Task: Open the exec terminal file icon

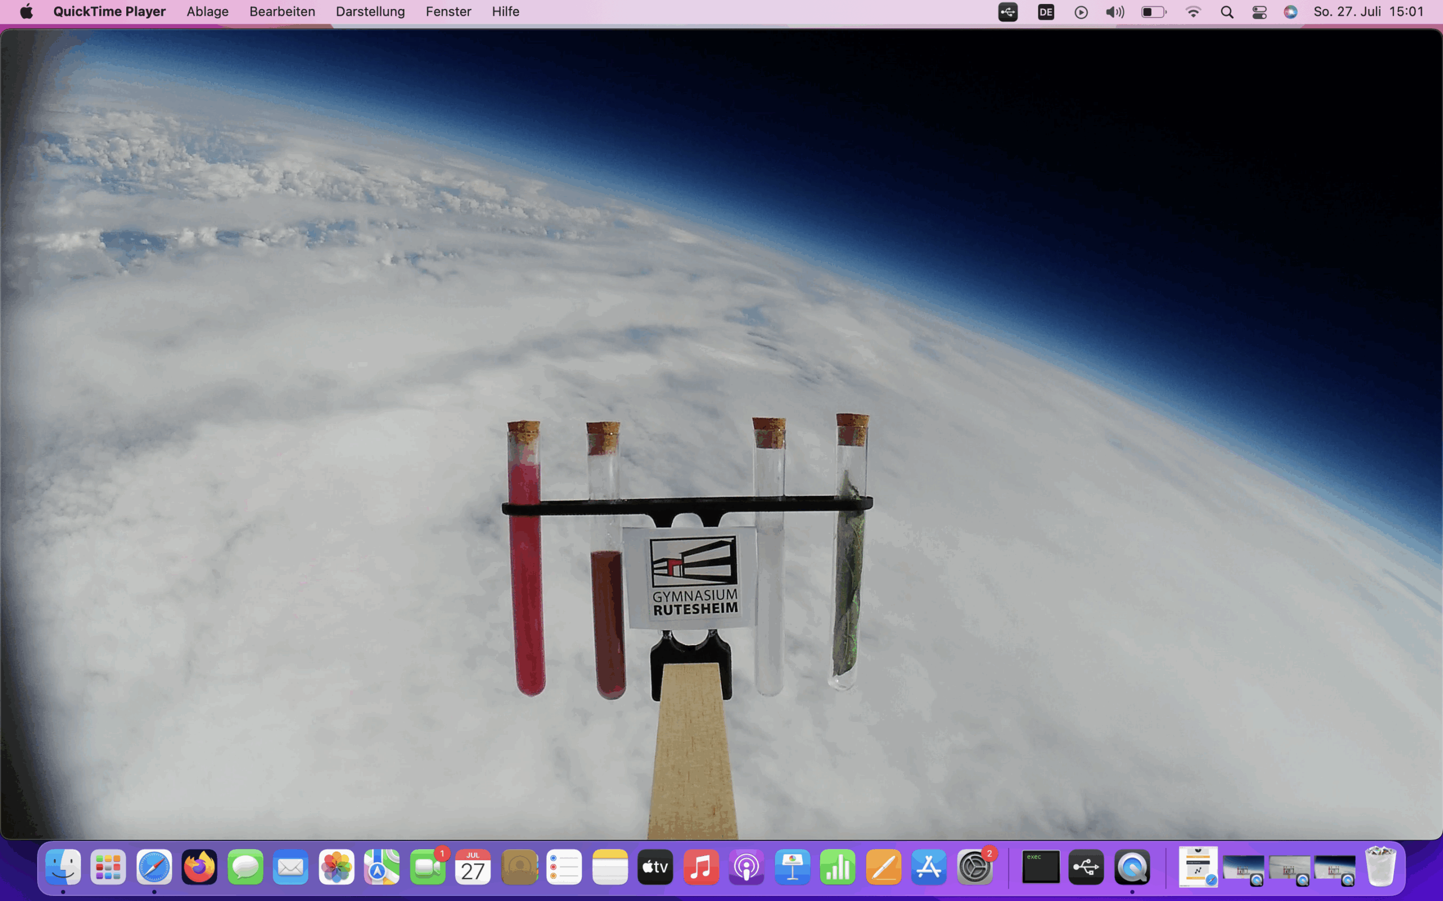Action: (x=1040, y=868)
